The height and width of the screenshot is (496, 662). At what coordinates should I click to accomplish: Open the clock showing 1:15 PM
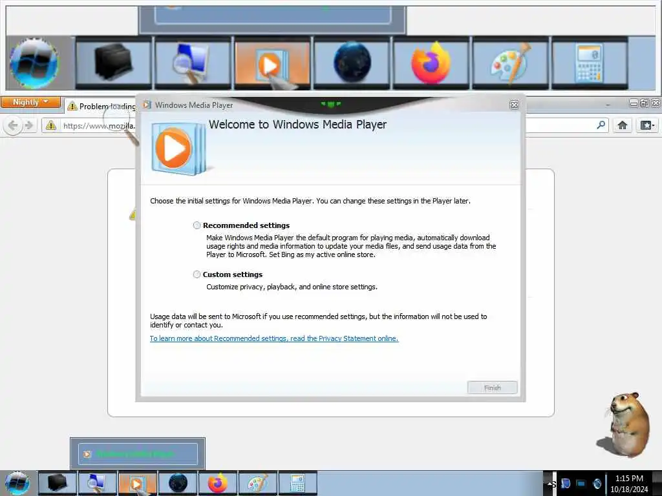[x=629, y=484]
